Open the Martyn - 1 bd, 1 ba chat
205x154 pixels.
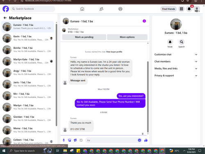pos(27,107)
